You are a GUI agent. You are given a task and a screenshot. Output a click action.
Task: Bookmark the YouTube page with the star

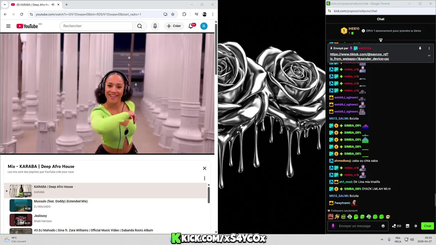tap(173, 14)
